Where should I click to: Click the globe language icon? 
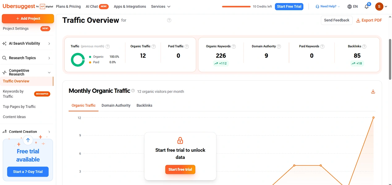pyautogui.click(x=349, y=6)
